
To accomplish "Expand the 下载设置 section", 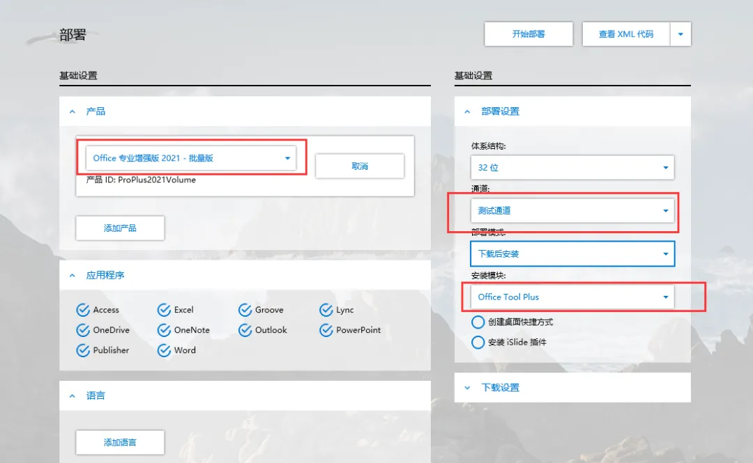I will click(x=467, y=388).
